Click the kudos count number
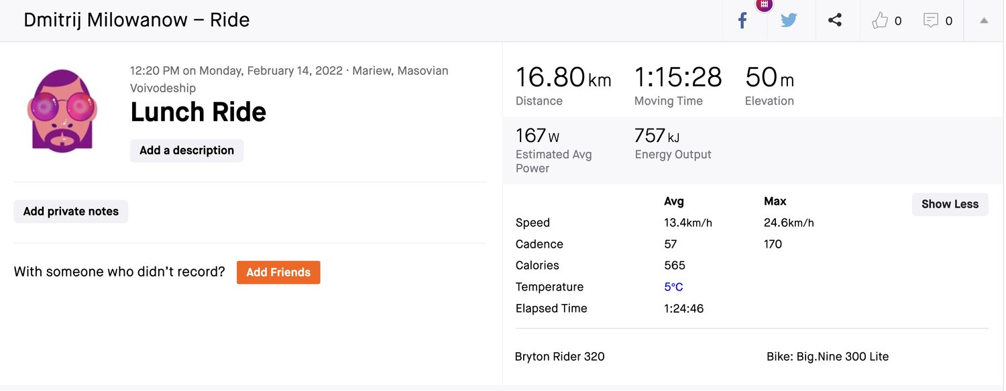This screenshot has height=391, width=1006. [x=898, y=21]
